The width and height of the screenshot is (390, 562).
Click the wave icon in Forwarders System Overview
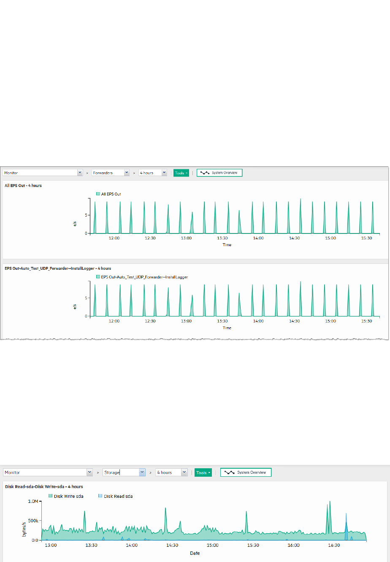click(x=205, y=173)
